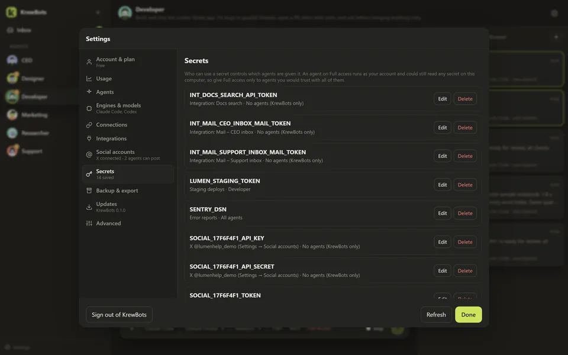Delete the SENTRY_DSN secret
568x355 pixels.
pyautogui.click(x=465, y=213)
